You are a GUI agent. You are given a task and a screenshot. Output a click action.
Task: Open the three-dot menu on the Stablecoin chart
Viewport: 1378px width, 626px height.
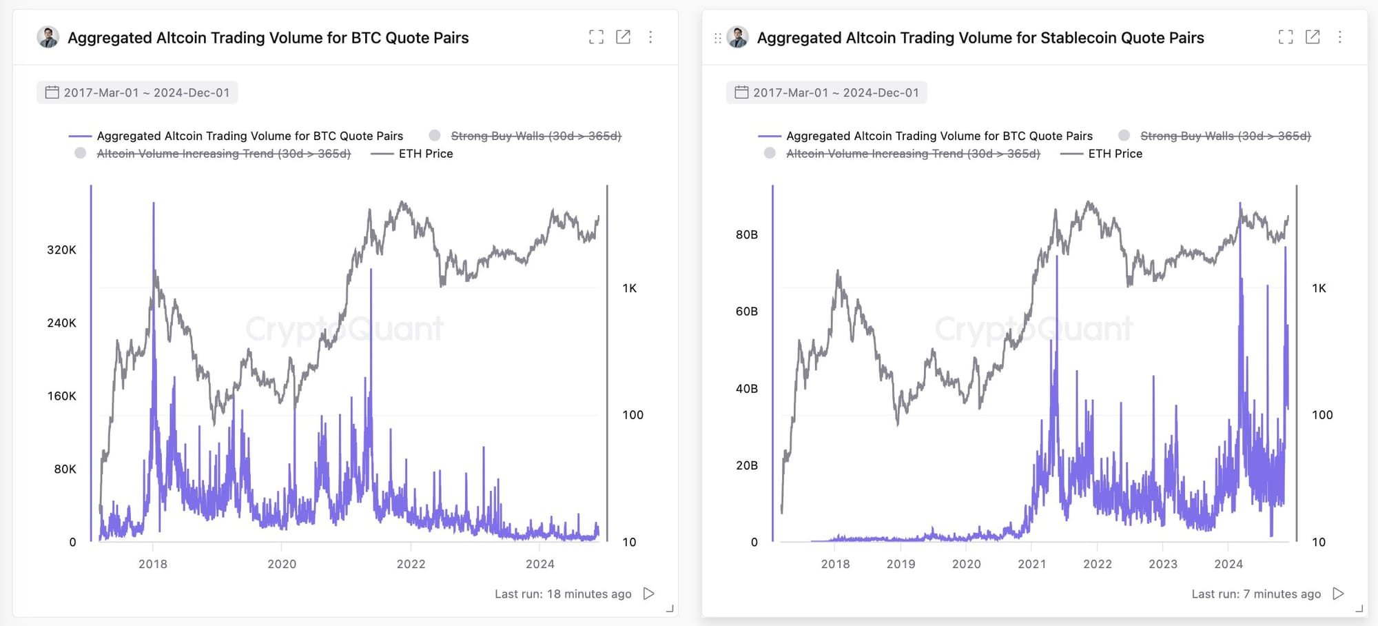[1341, 37]
